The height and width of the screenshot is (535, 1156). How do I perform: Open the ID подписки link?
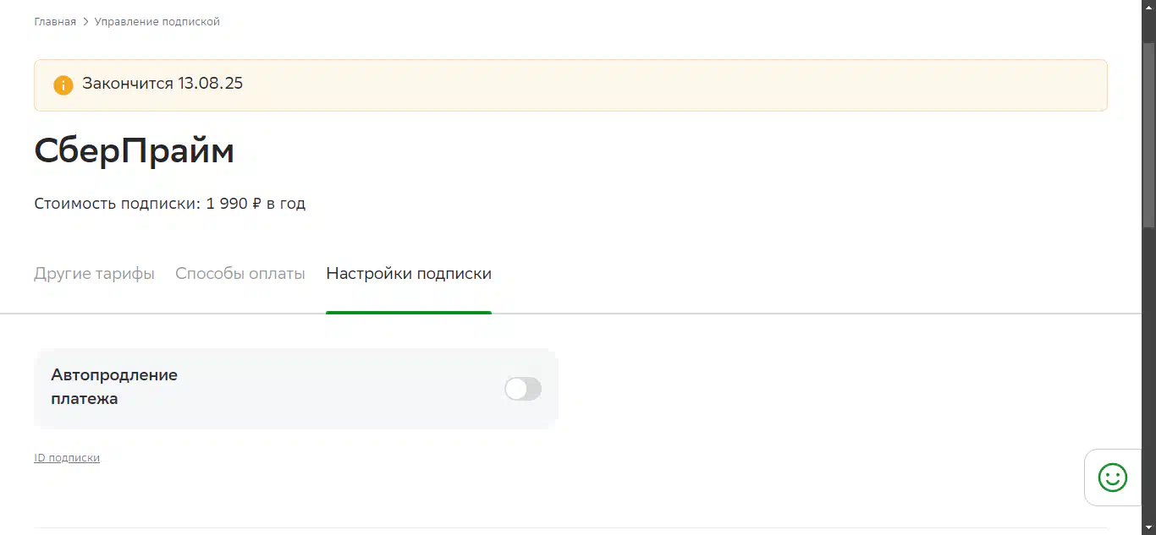(x=67, y=457)
